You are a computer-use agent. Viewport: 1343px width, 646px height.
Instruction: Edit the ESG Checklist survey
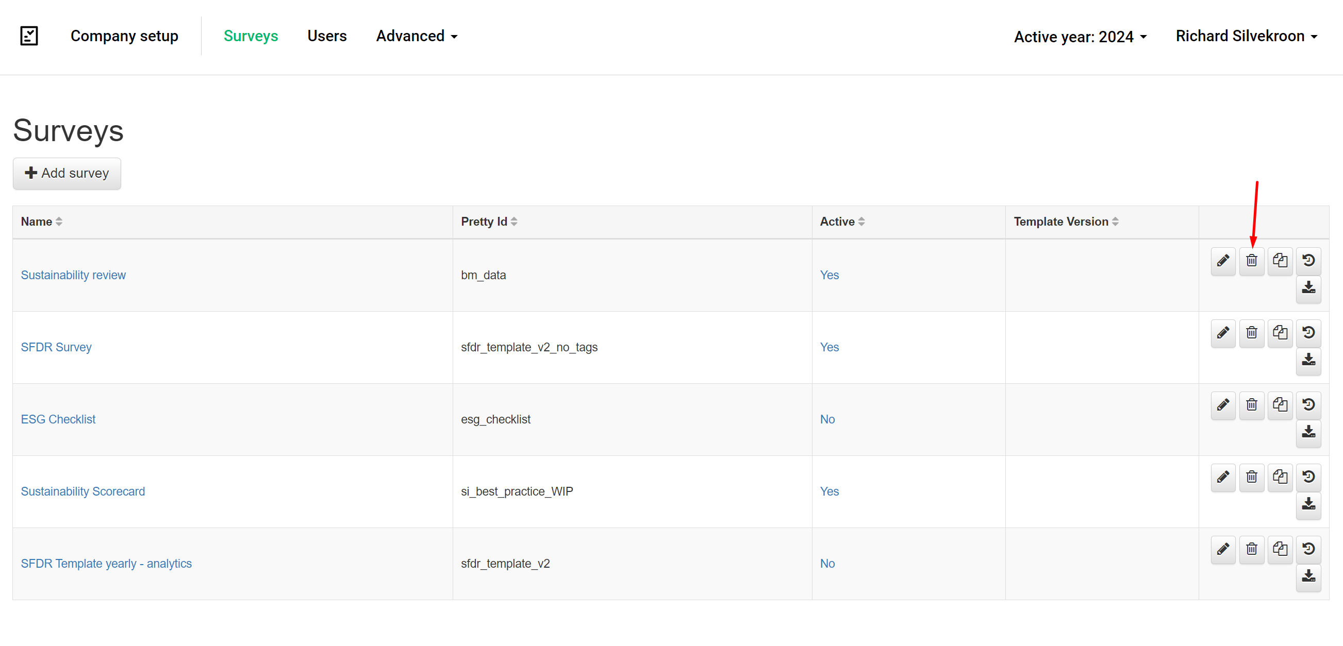pyautogui.click(x=1223, y=405)
